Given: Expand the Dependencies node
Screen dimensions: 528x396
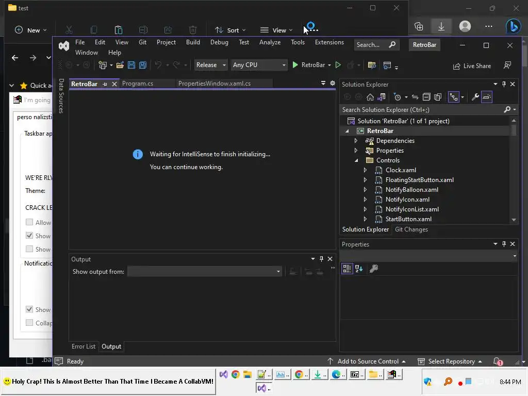Looking at the screenshot, I should pos(356,141).
